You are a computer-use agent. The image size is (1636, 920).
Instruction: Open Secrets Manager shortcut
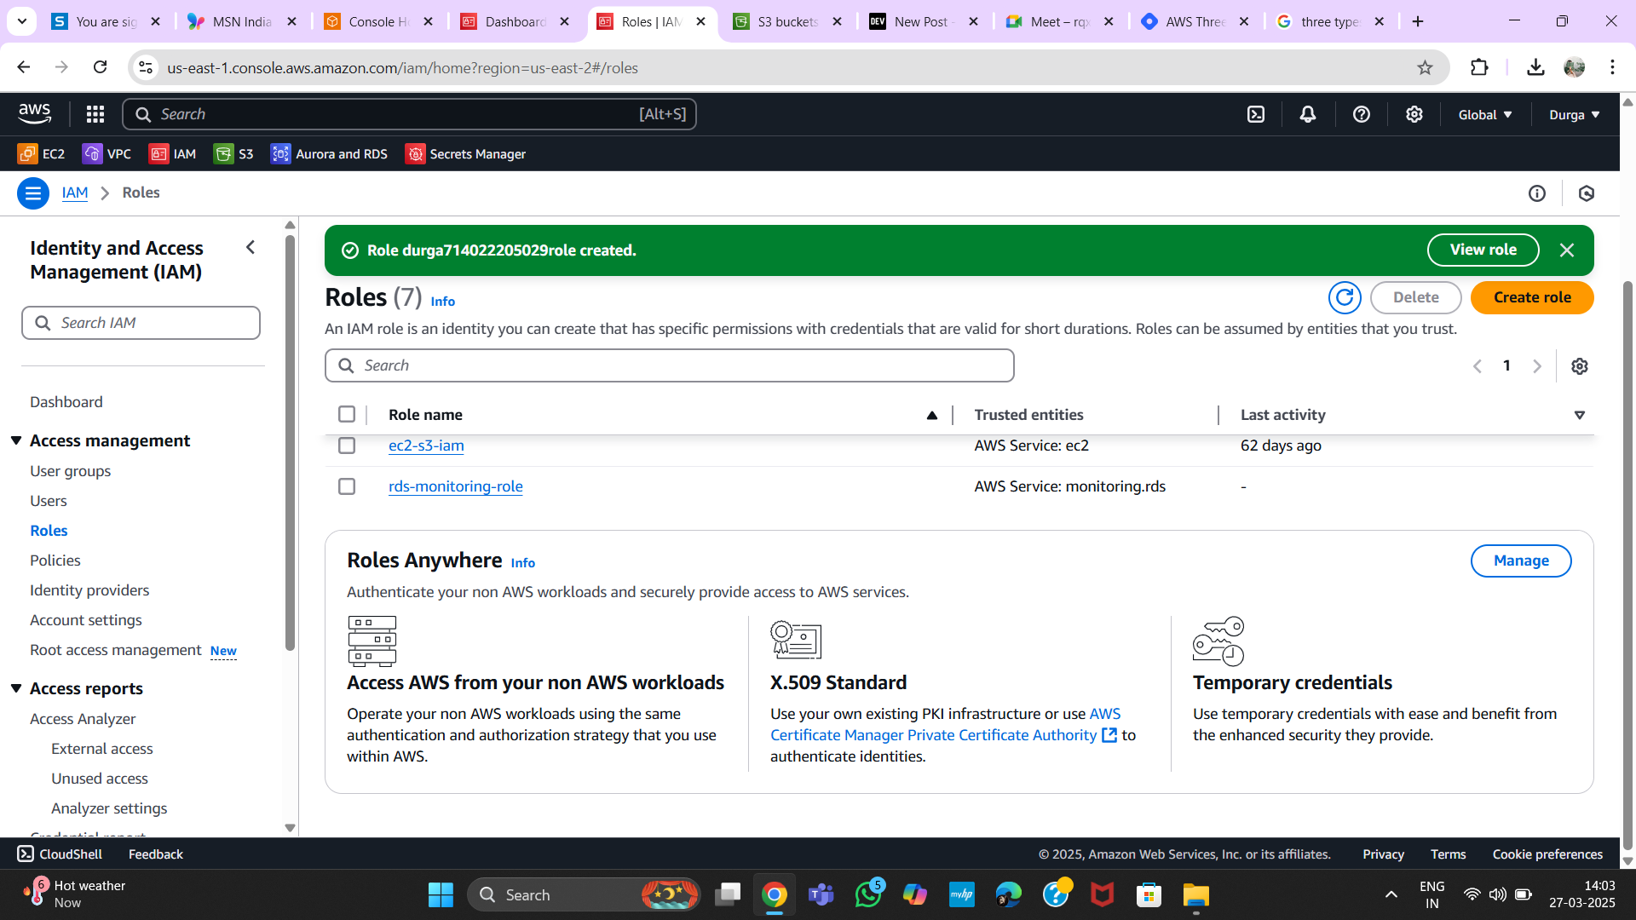click(465, 154)
